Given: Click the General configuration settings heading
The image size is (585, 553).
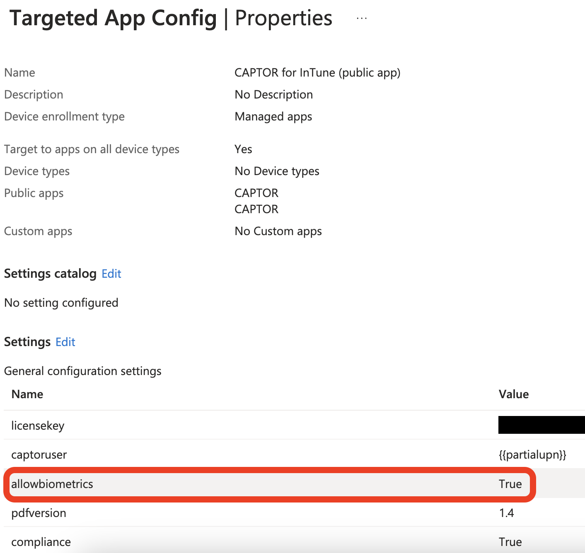Looking at the screenshot, I should (82, 371).
